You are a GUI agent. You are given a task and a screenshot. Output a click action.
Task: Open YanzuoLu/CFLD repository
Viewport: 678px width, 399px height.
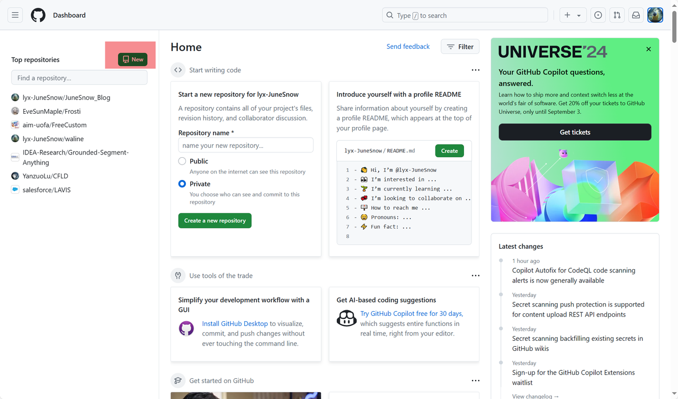[x=46, y=176]
